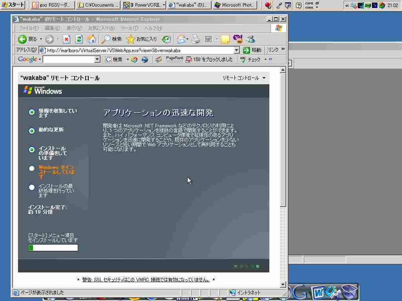This screenshot has height=301, width=402.
Task: Click the 動的な更新 step radio
Action: [x=31, y=131]
